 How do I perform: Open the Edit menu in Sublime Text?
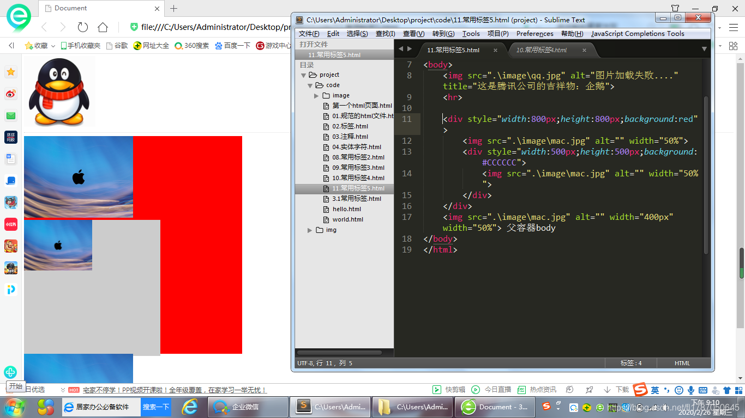click(333, 33)
